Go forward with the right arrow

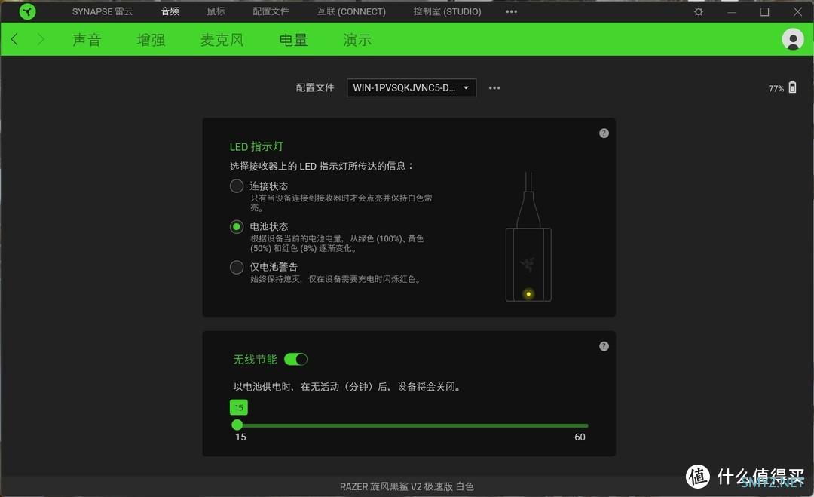point(41,39)
